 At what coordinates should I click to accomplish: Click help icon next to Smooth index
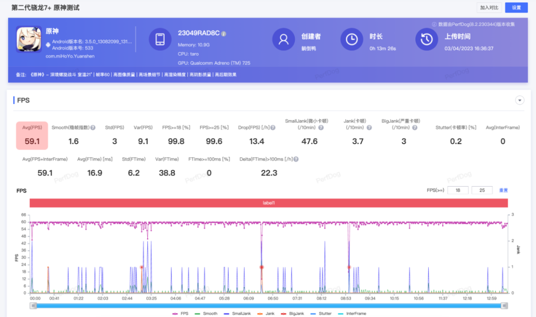pos(93,128)
